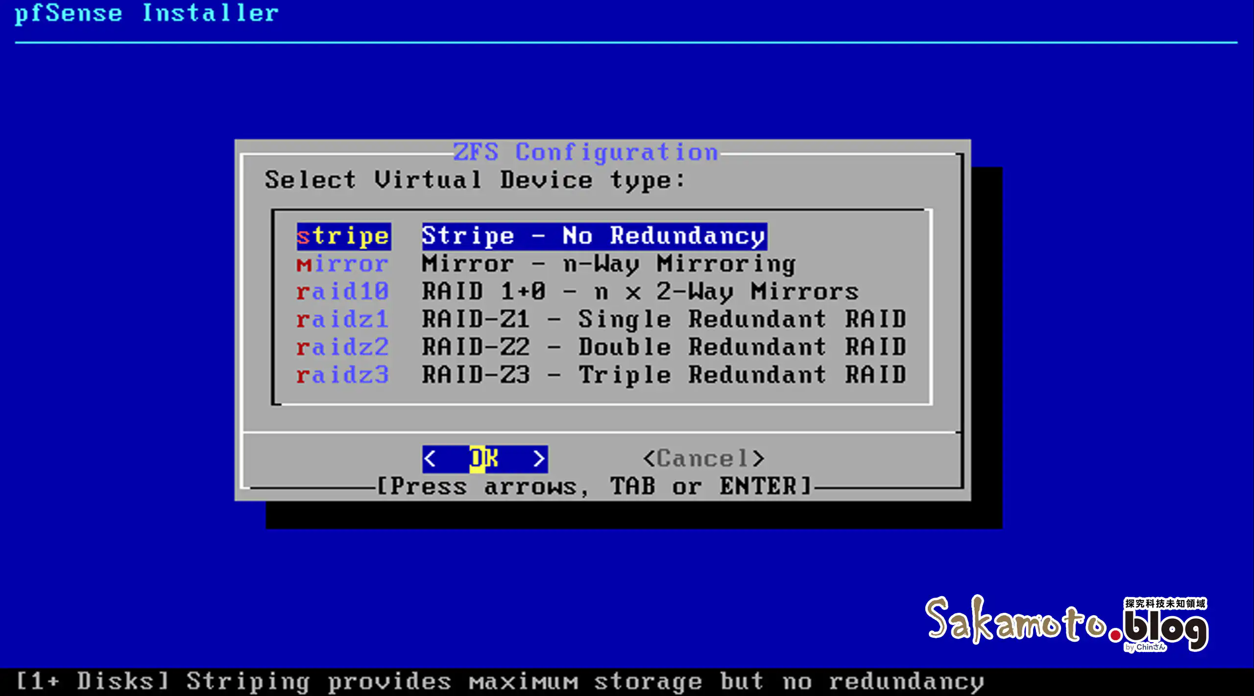Dismiss the dialog via Cancel
Viewport: 1254px width, 696px height.
704,458
